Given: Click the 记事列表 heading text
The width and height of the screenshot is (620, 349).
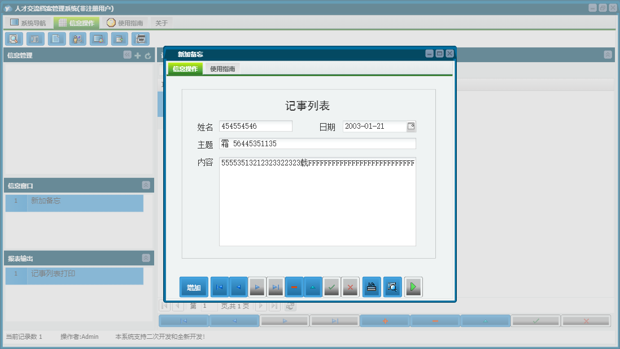Looking at the screenshot, I should tap(308, 106).
